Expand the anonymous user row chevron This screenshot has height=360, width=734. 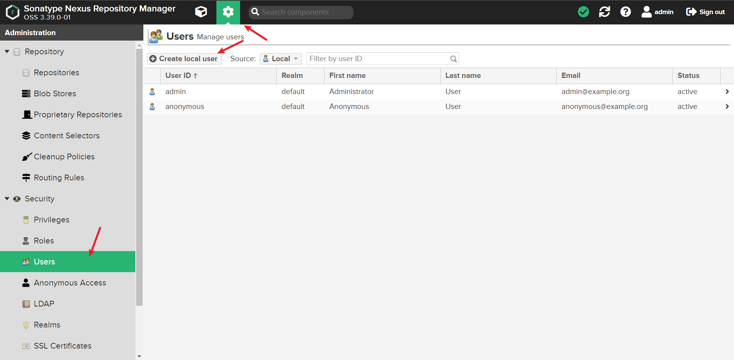(727, 107)
